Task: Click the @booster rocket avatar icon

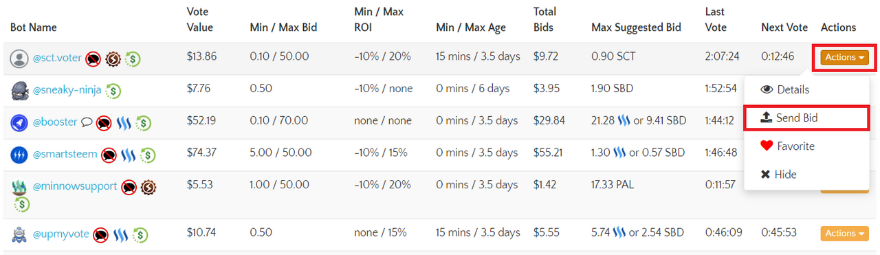Action: coord(19,122)
